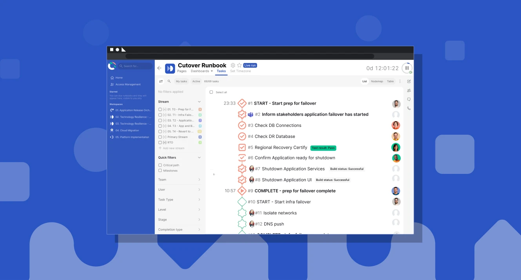Click the Jenkins icon on task #7
521x280 pixels.
pyautogui.click(x=252, y=169)
